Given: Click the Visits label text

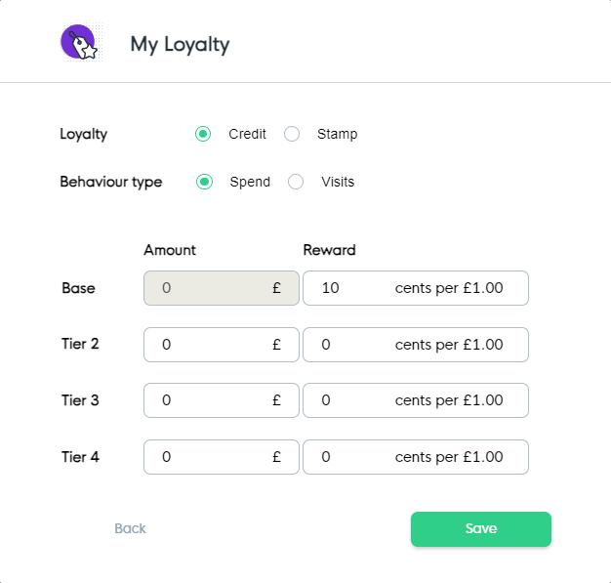Looking at the screenshot, I should point(338,182).
